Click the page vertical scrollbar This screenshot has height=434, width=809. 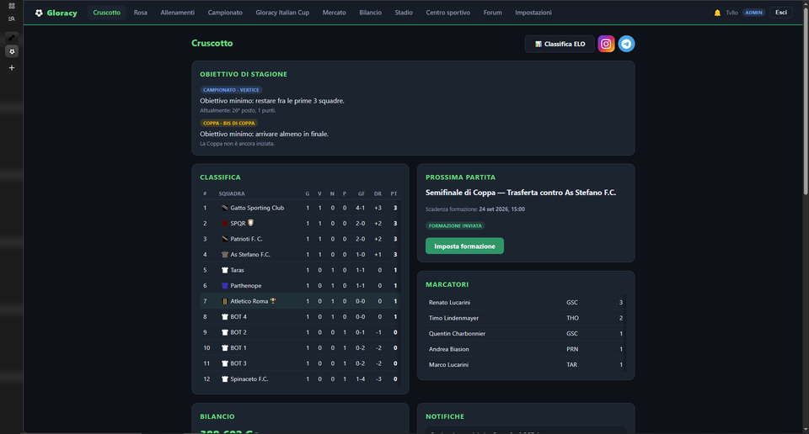click(806, 103)
